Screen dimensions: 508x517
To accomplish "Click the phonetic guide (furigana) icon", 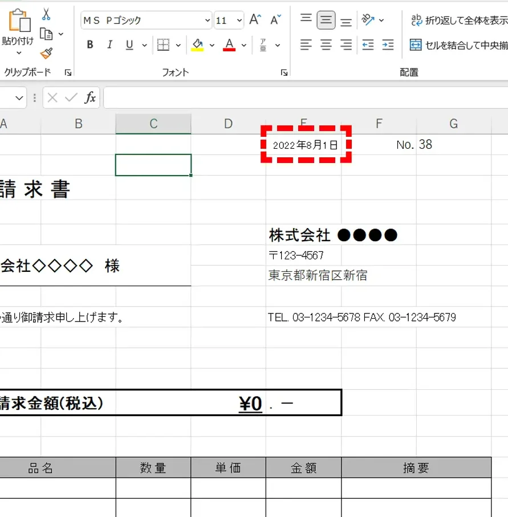I will click(263, 45).
